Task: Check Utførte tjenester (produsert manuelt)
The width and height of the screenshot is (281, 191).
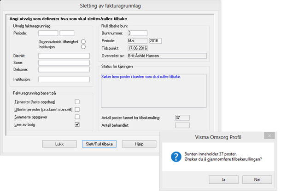Action: click(x=77, y=109)
